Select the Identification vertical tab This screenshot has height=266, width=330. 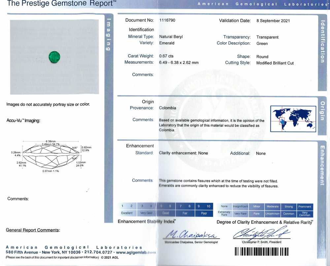(x=322, y=42)
